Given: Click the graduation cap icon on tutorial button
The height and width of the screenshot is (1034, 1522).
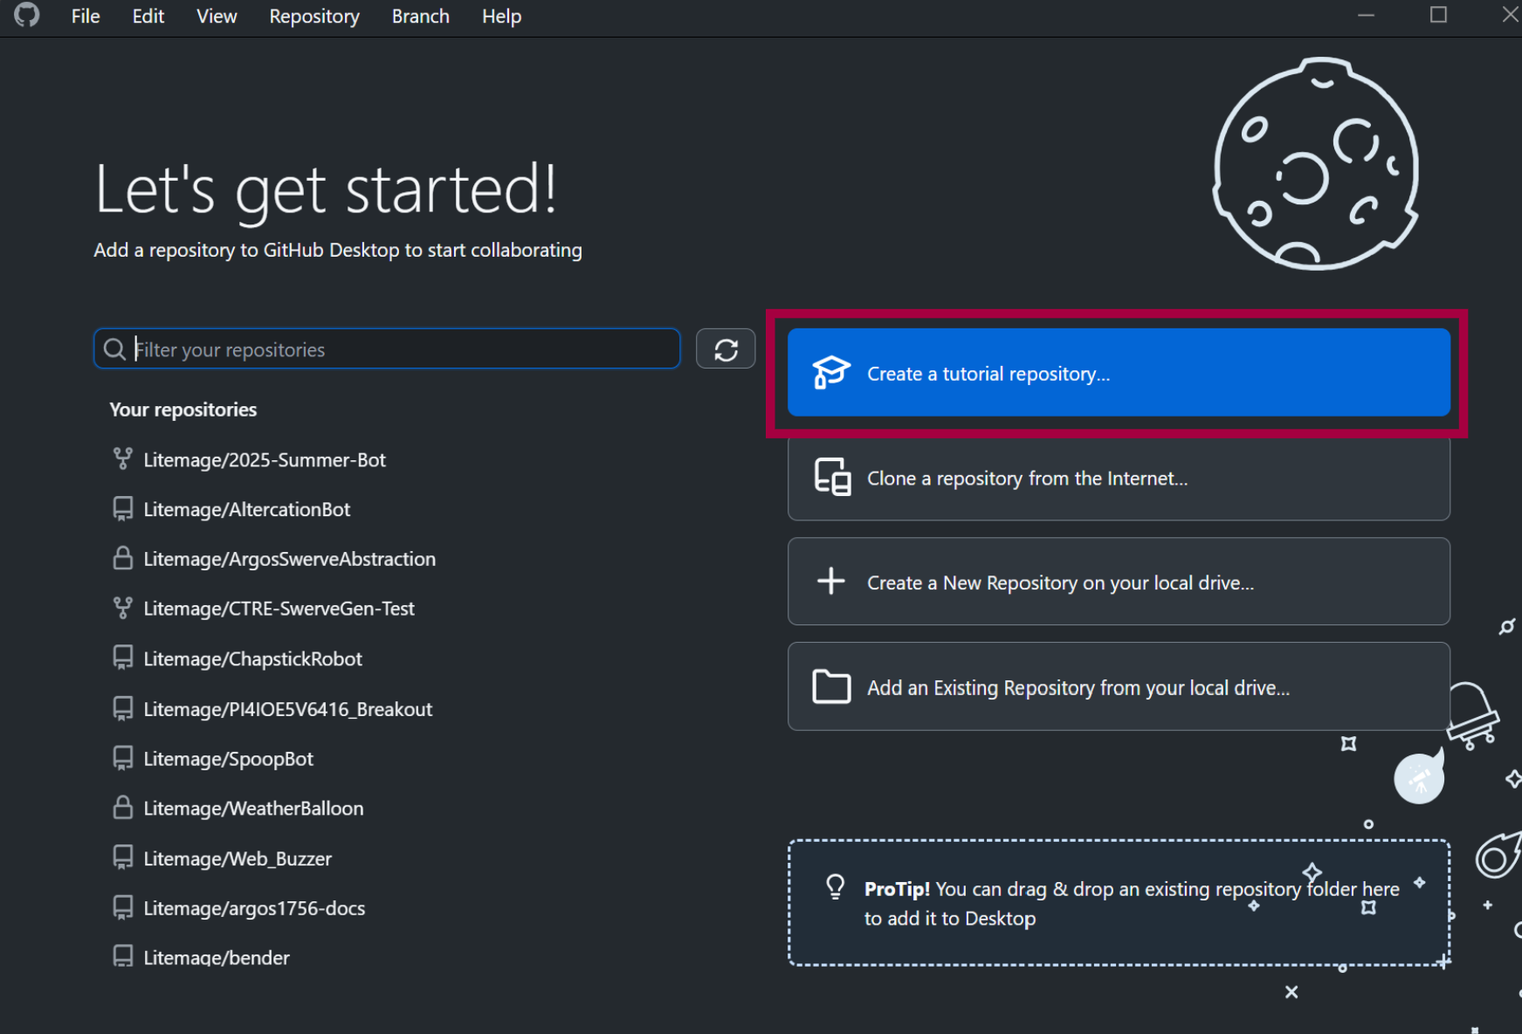Looking at the screenshot, I should tap(830, 373).
